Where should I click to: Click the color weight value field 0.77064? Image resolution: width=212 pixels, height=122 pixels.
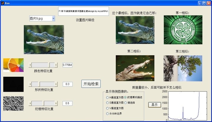[67, 65]
